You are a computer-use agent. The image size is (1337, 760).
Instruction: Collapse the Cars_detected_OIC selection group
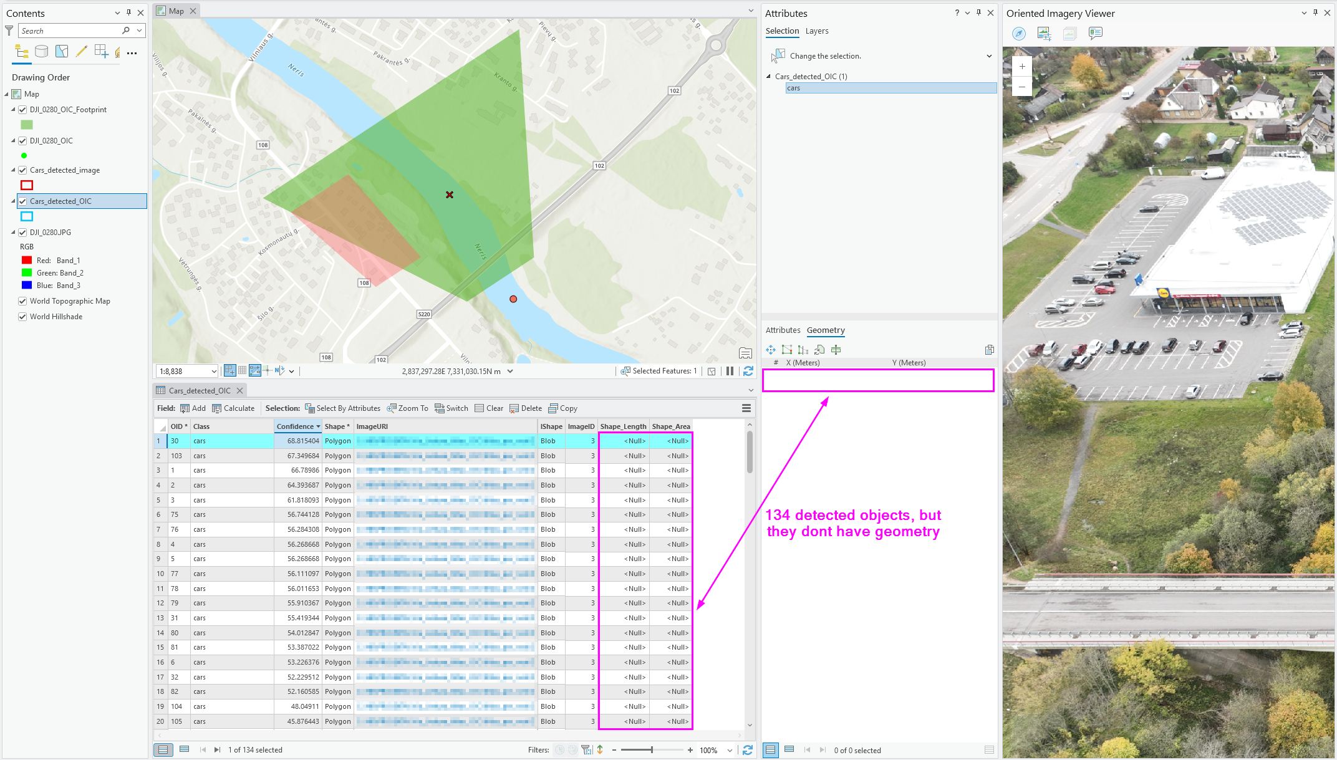tap(768, 76)
